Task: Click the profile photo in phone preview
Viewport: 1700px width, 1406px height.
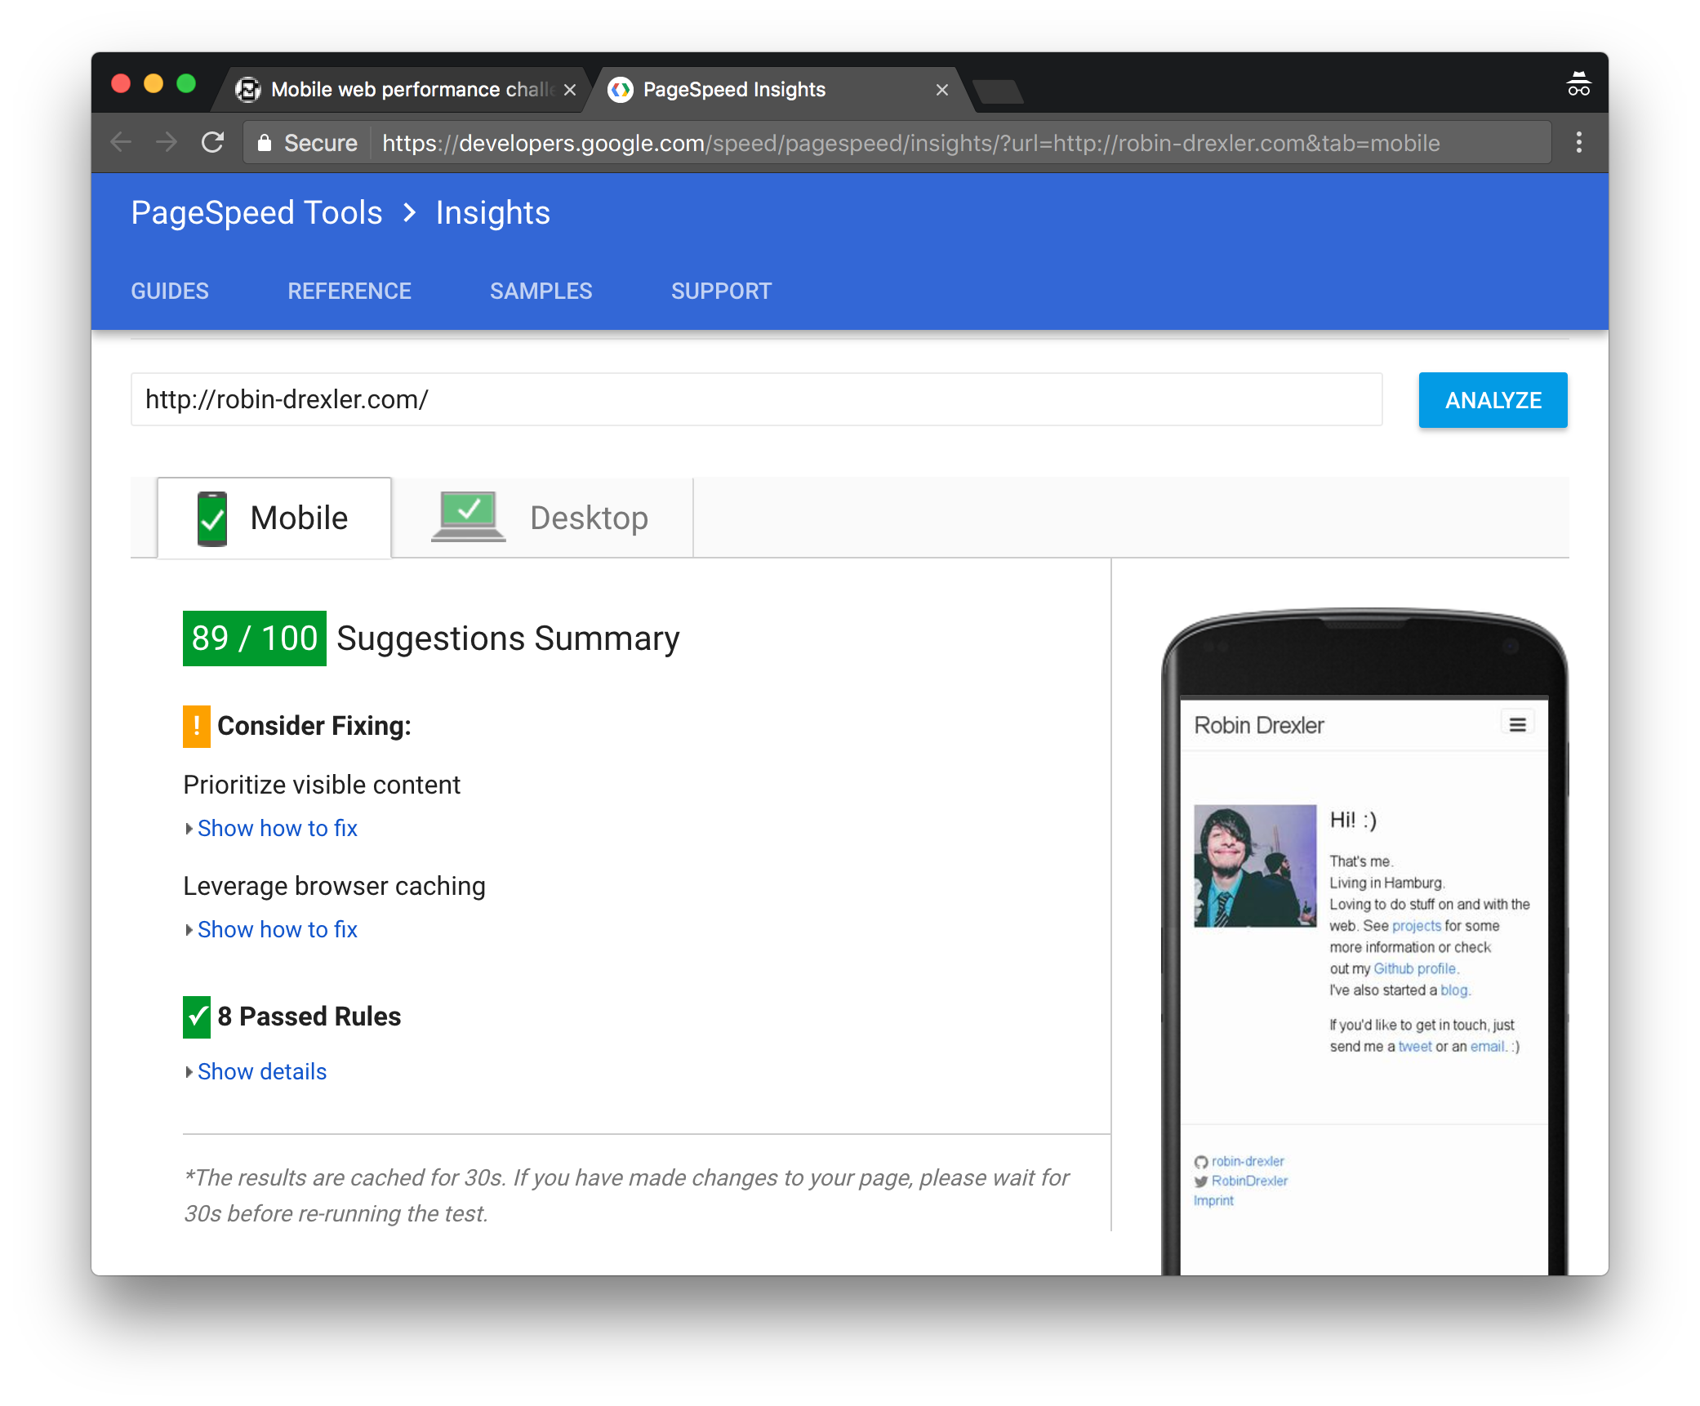Action: coord(1255,866)
